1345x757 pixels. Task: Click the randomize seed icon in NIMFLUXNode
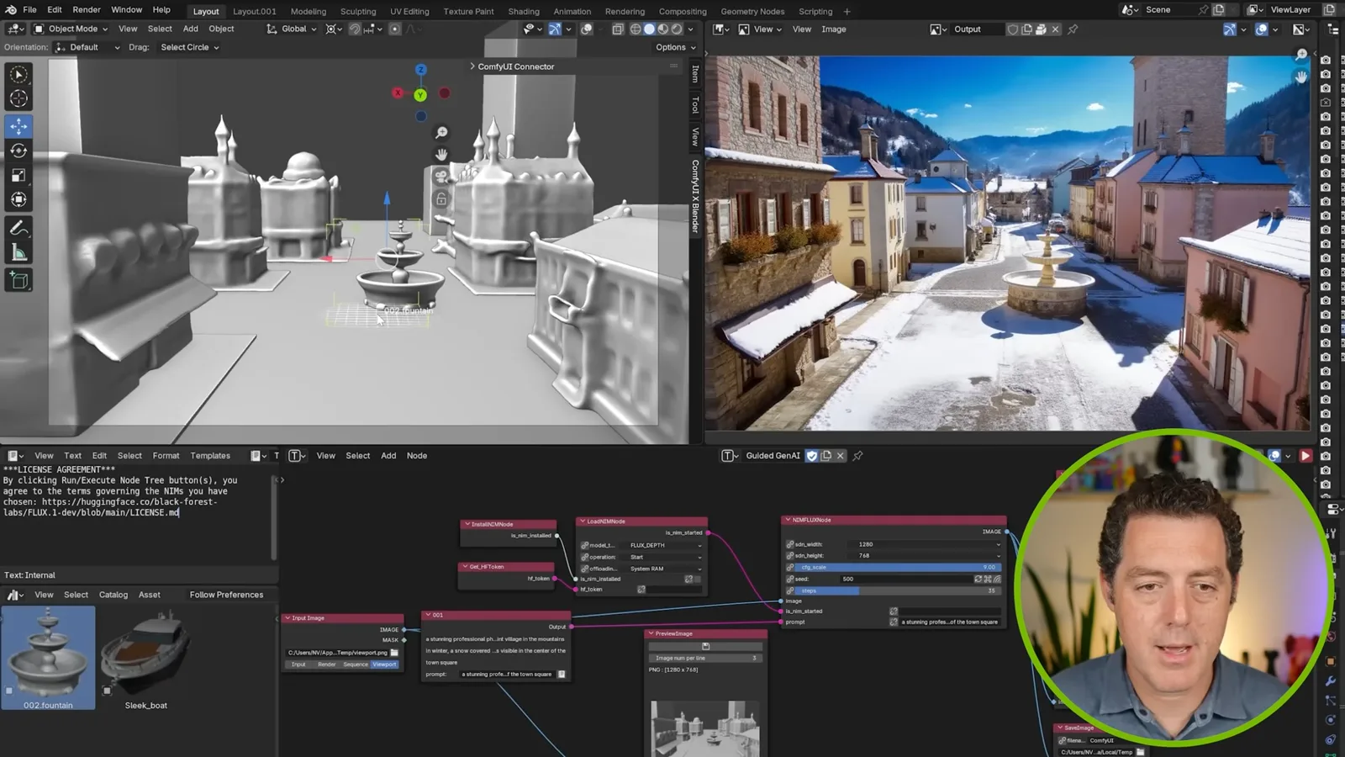coord(978,579)
